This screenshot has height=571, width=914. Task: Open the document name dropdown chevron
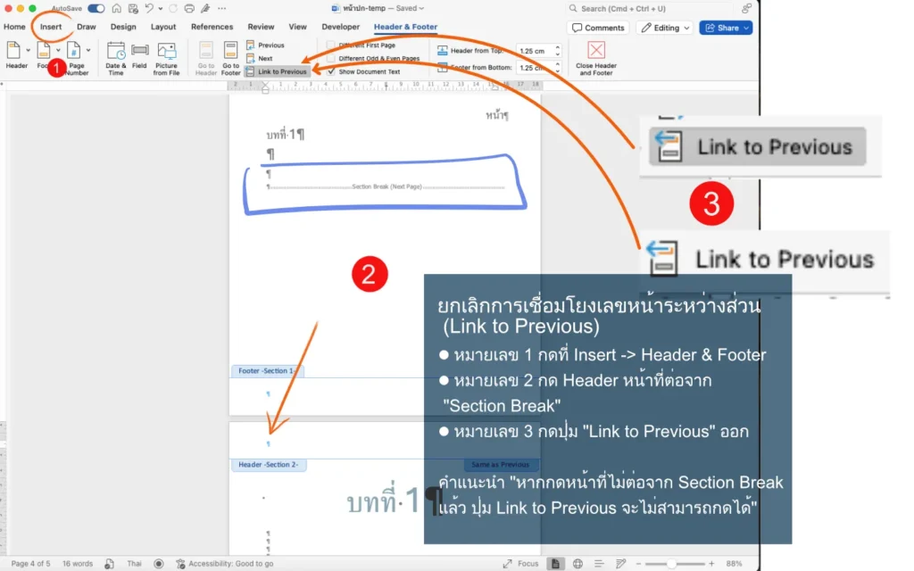point(421,8)
